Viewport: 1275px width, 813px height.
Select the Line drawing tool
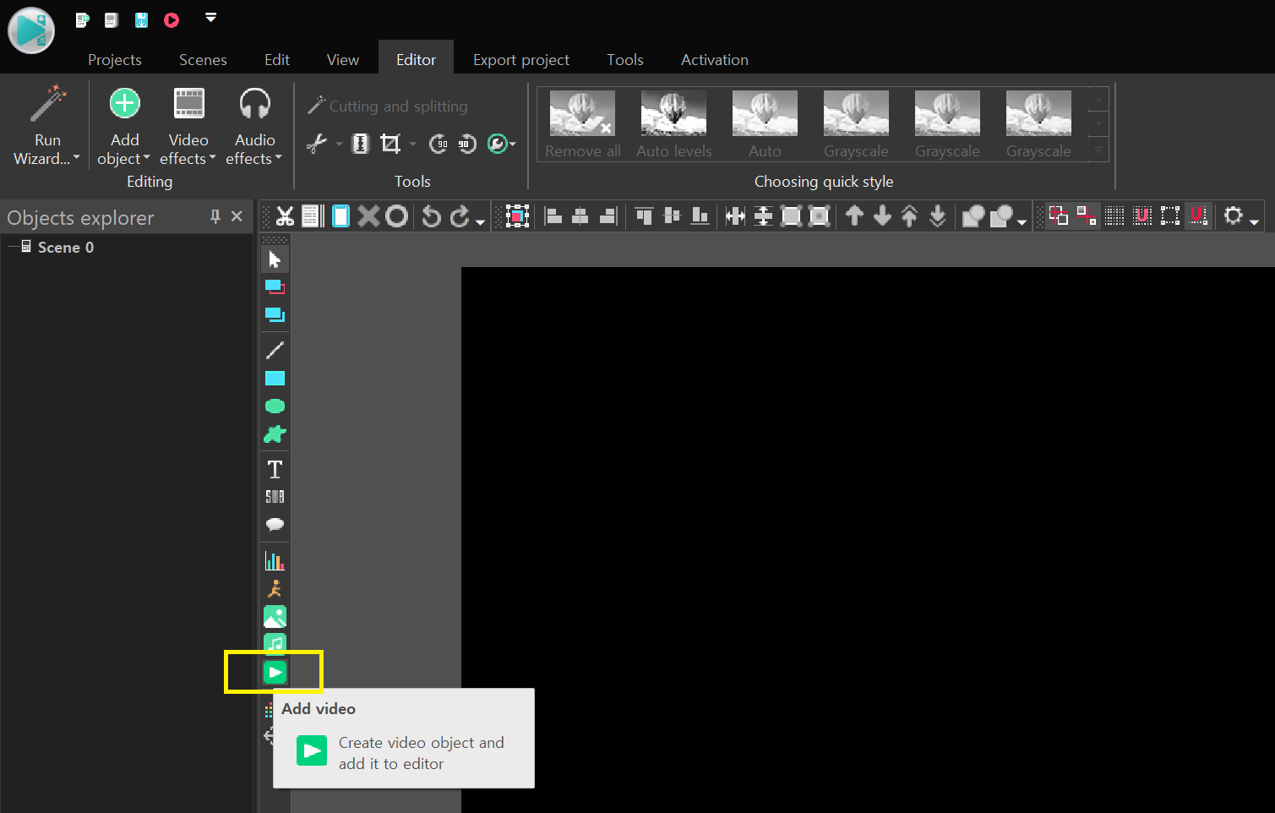click(275, 350)
